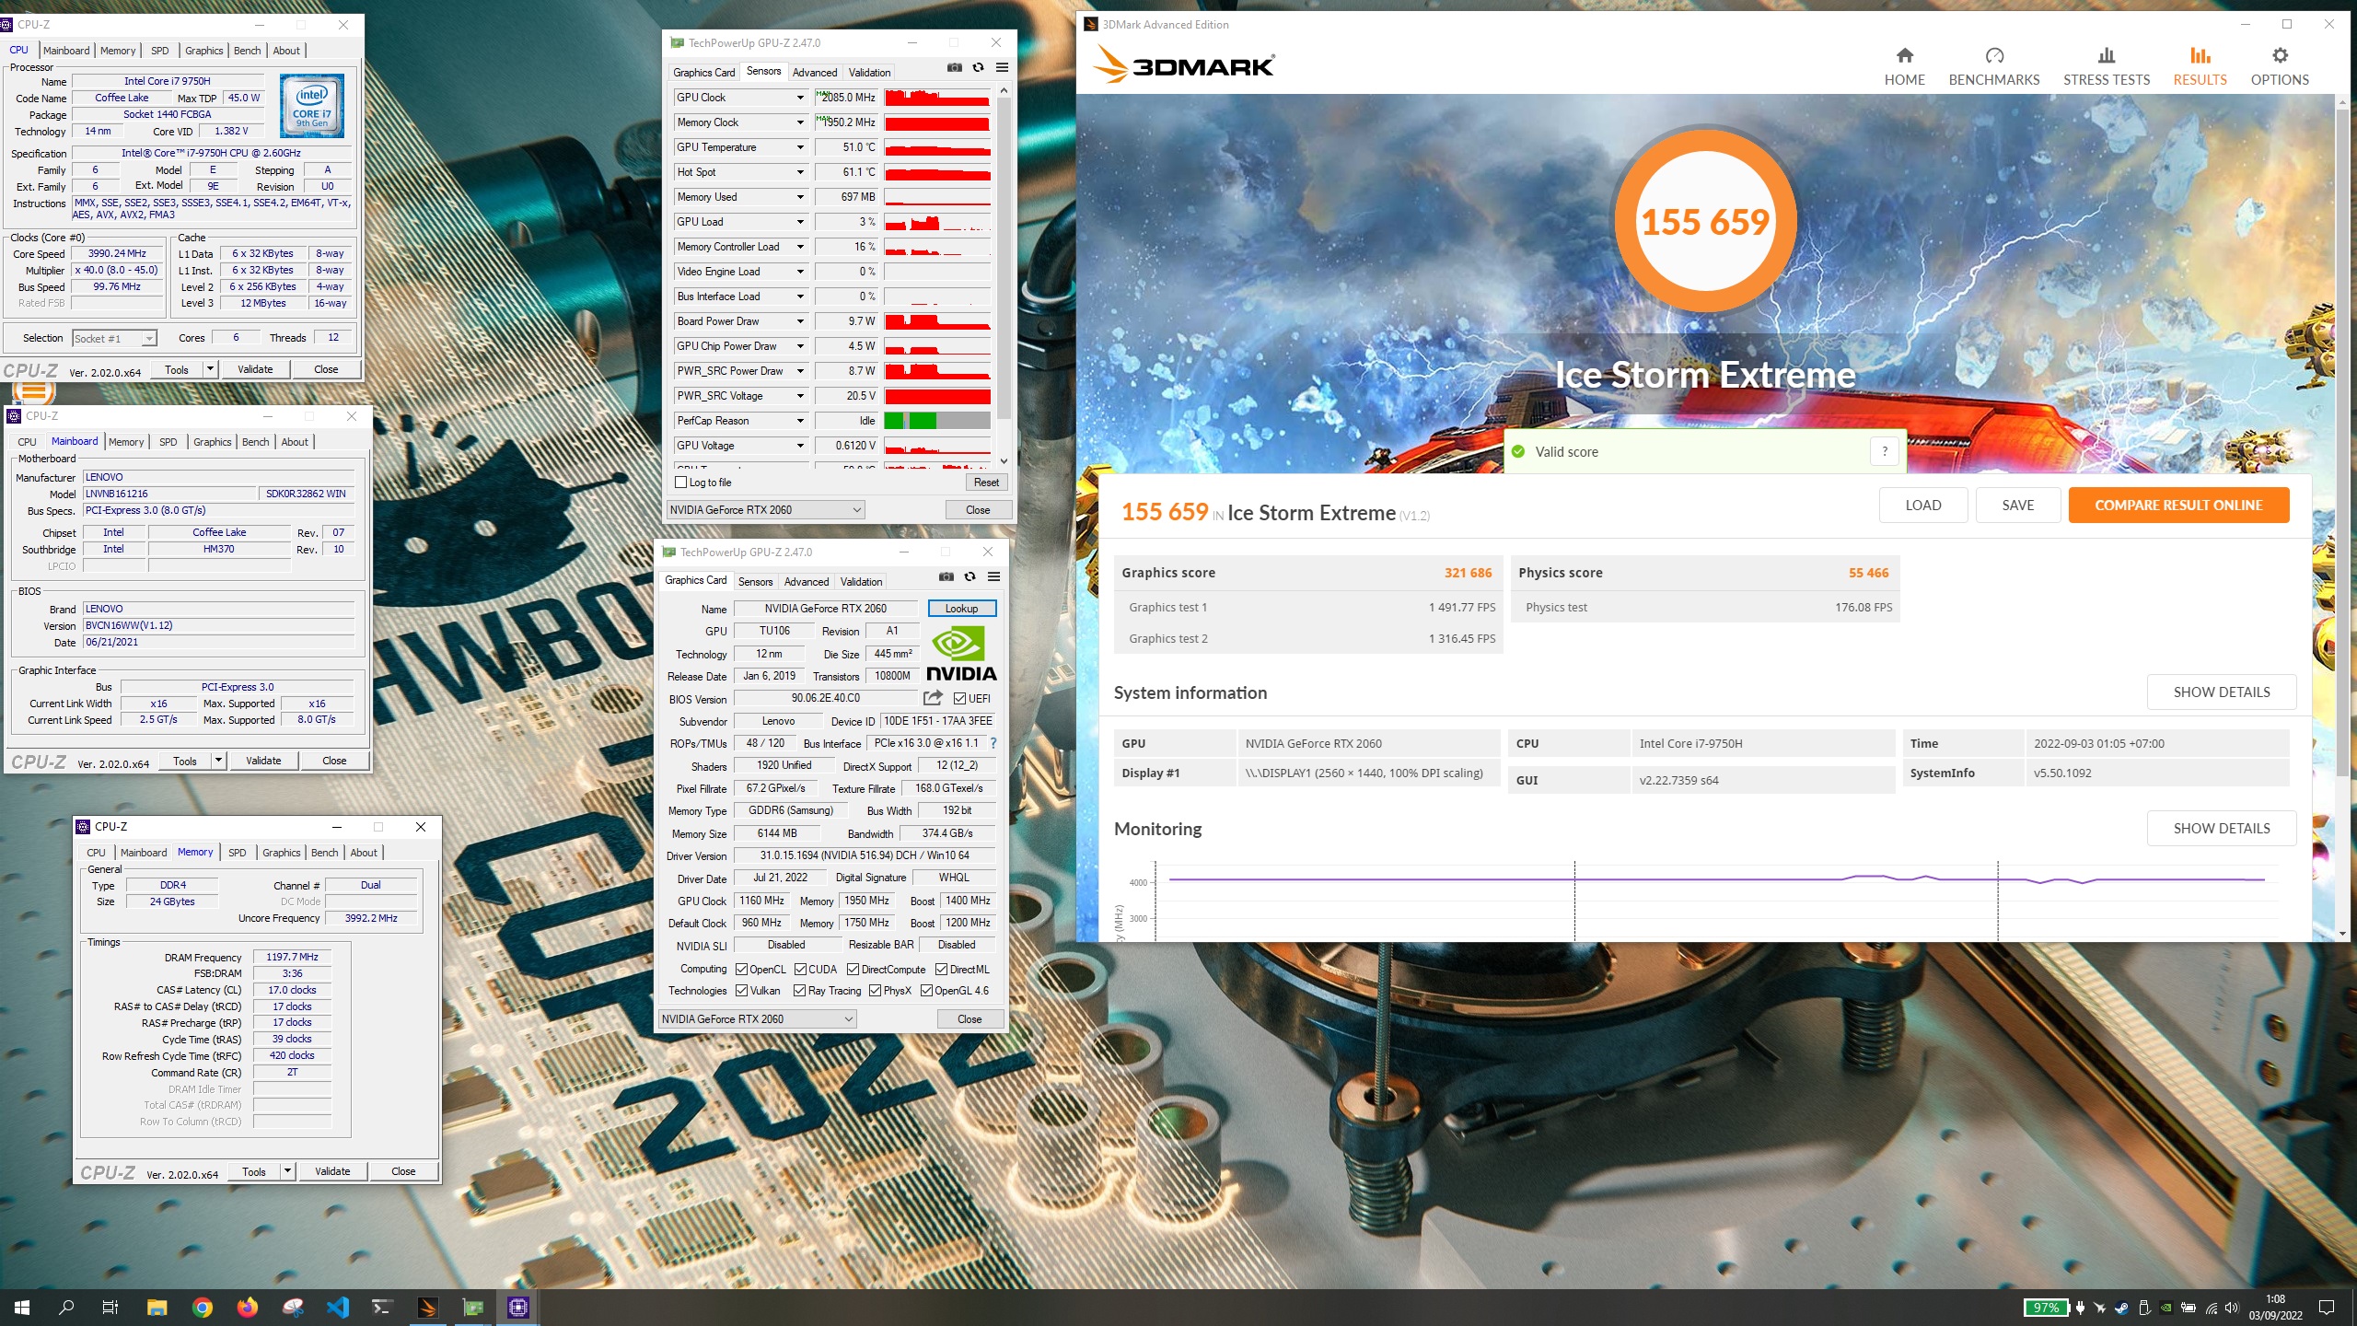This screenshot has width=2357, height=1326.
Task: Click refresh icon in GPU-Z Sensors window
Action: click(978, 67)
